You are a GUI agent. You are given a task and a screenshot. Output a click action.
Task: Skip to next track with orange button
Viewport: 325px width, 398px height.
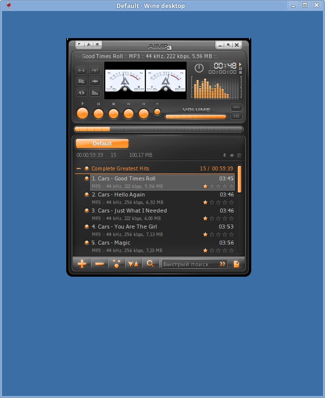click(x=143, y=114)
